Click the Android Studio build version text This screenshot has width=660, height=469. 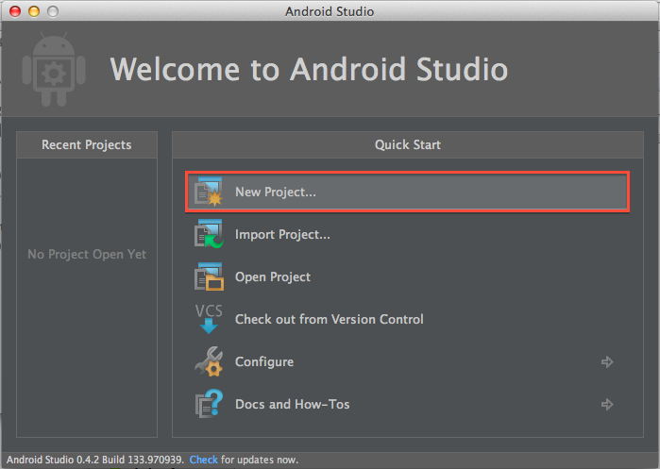95,460
